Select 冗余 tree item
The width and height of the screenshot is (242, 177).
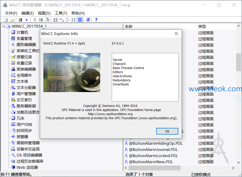[x=20, y=118]
